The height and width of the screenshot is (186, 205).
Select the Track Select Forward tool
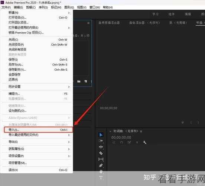coord(101,141)
